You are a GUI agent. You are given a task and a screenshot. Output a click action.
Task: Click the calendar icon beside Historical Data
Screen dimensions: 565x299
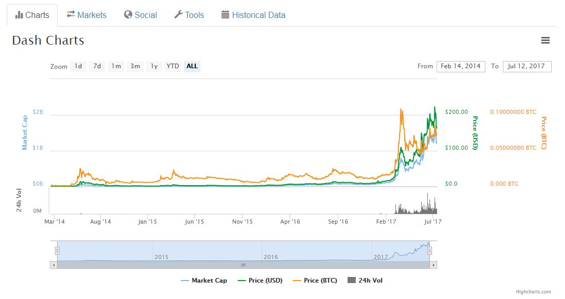coord(225,15)
